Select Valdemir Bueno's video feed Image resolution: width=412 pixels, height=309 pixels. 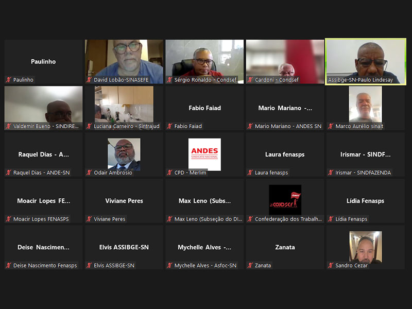[x=44, y=106]
